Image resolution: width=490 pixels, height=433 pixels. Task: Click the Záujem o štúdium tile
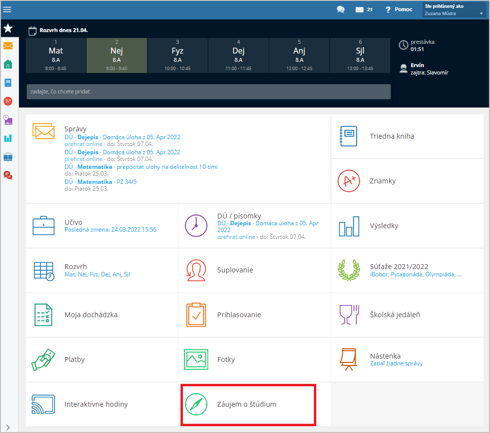[x=248, y=404]
